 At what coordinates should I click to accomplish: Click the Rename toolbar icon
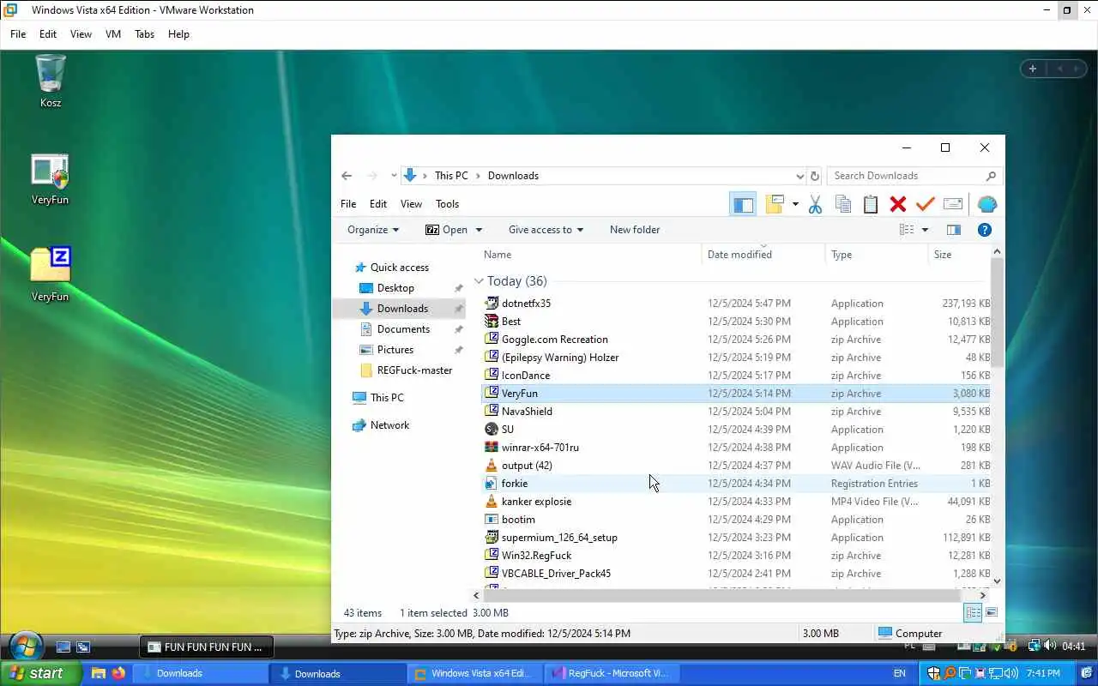click(952, 204)
